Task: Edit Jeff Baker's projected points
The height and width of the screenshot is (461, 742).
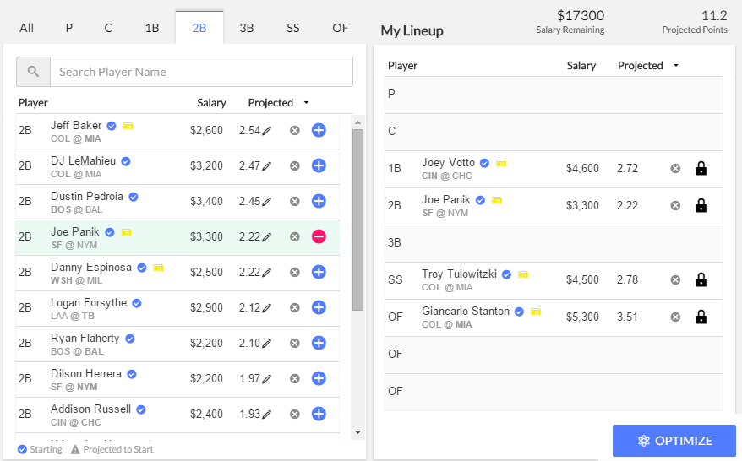Action: (x=267, y=131)
